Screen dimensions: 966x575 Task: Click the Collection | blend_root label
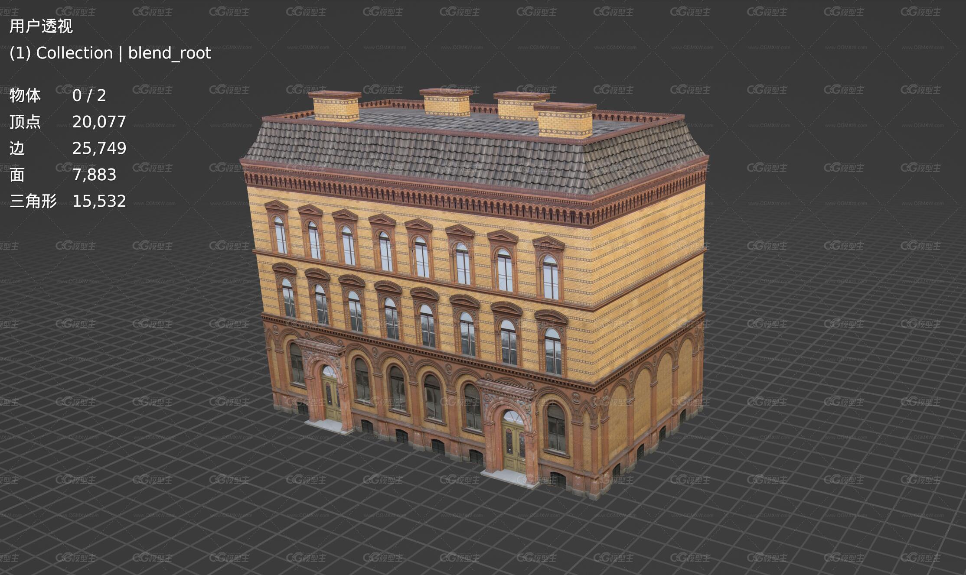110,53
